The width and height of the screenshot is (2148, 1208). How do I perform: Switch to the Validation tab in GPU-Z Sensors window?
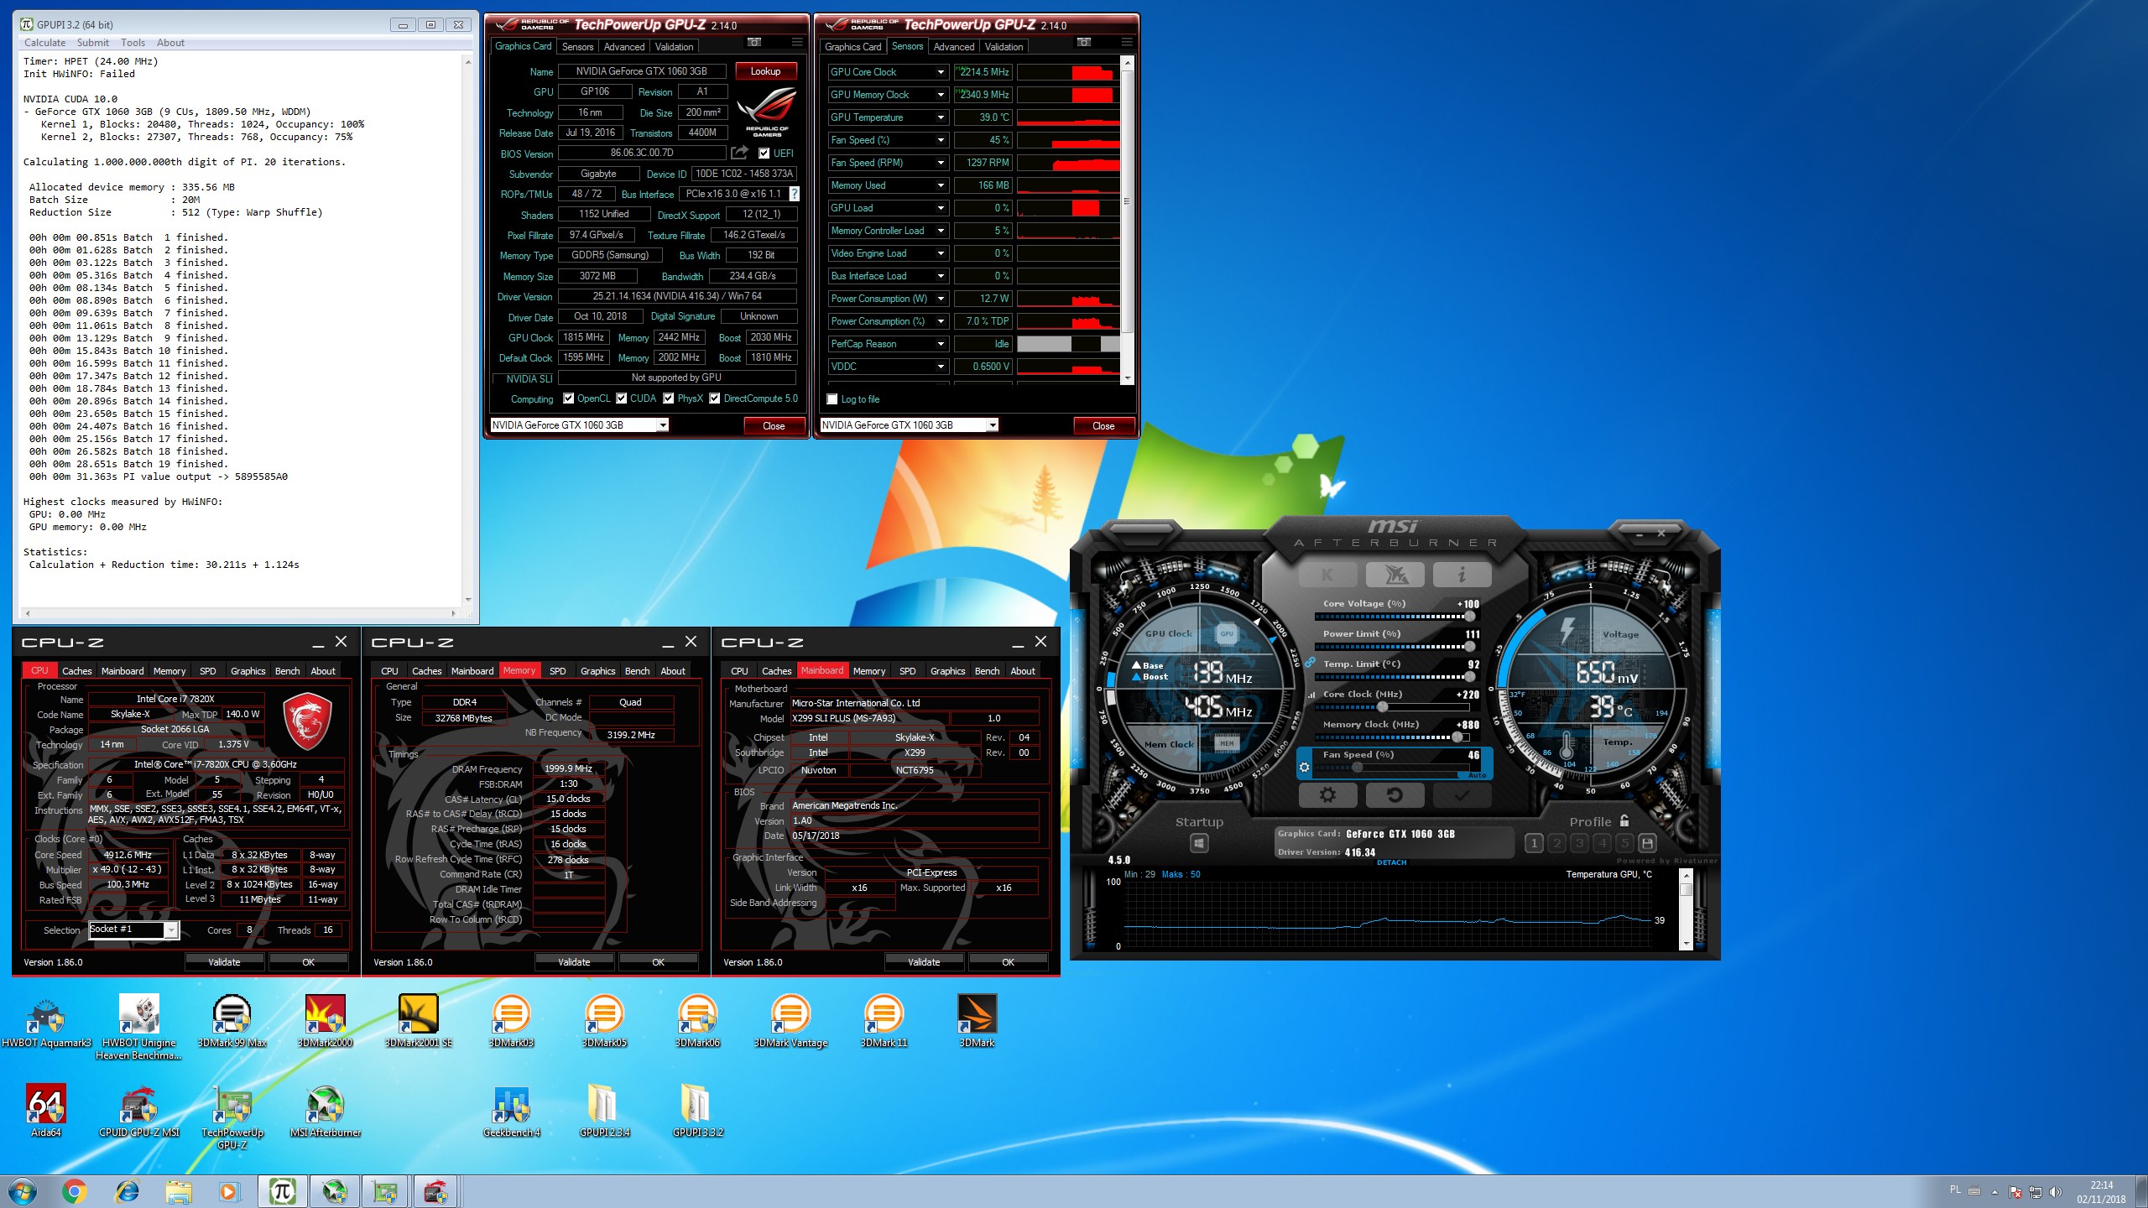(1004, 47)
